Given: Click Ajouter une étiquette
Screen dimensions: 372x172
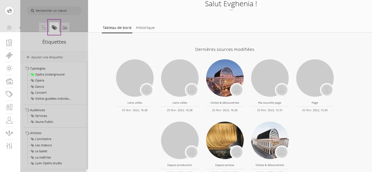Looking at the screenshot, I should [45, 57].
